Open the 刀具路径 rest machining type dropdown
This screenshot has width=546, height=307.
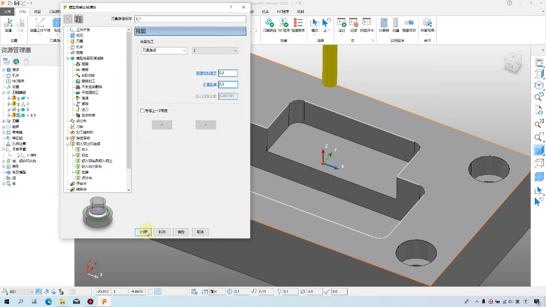[164, 51]
